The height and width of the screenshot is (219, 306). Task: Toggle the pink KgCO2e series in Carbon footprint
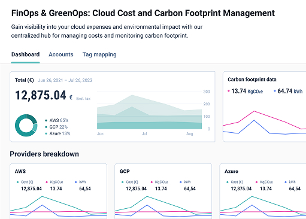(x=245, y=92)
